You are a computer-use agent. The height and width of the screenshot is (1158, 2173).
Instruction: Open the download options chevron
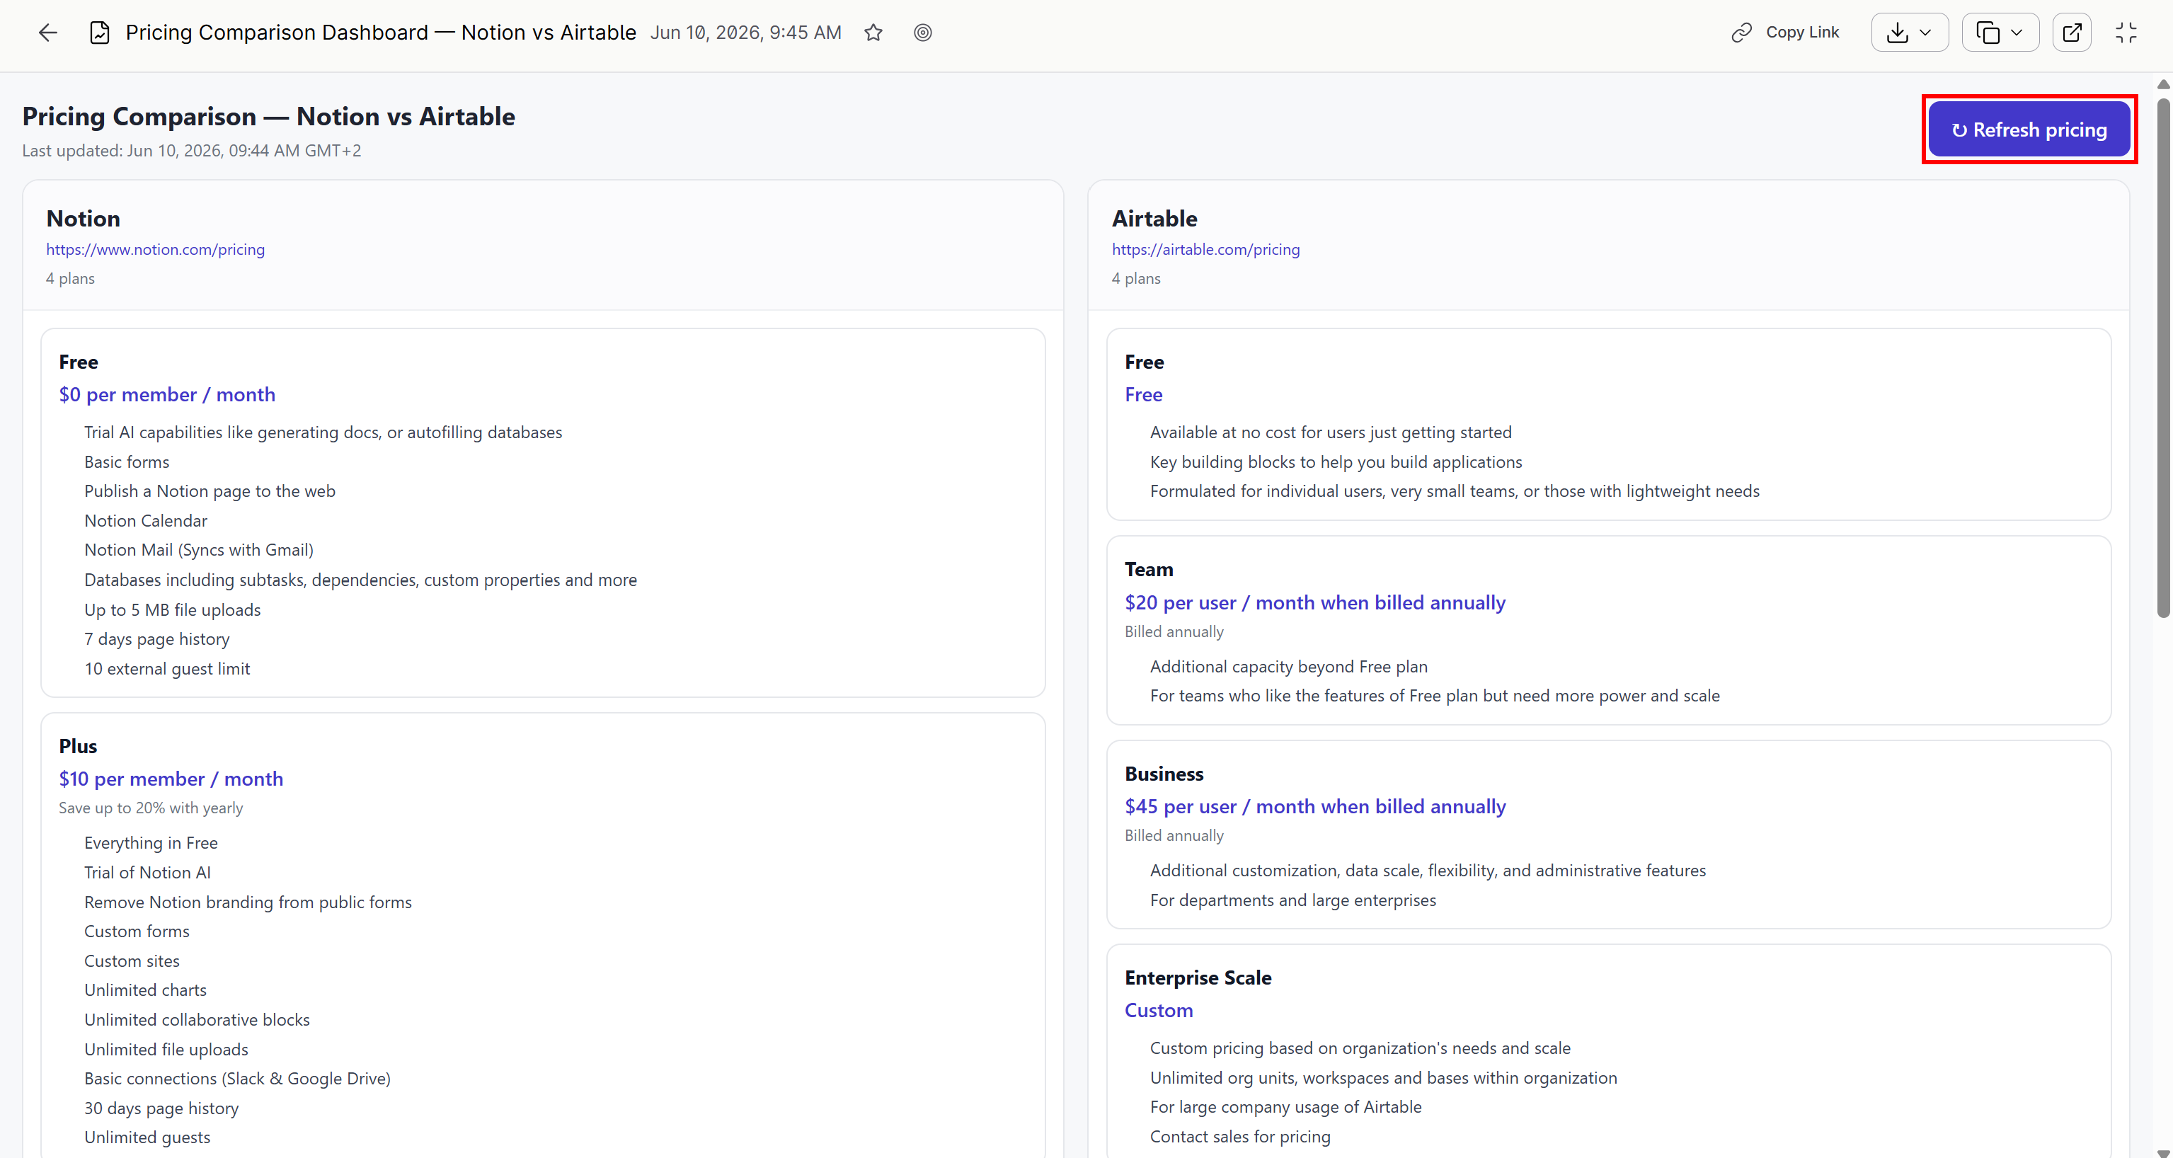point(1925,33)
